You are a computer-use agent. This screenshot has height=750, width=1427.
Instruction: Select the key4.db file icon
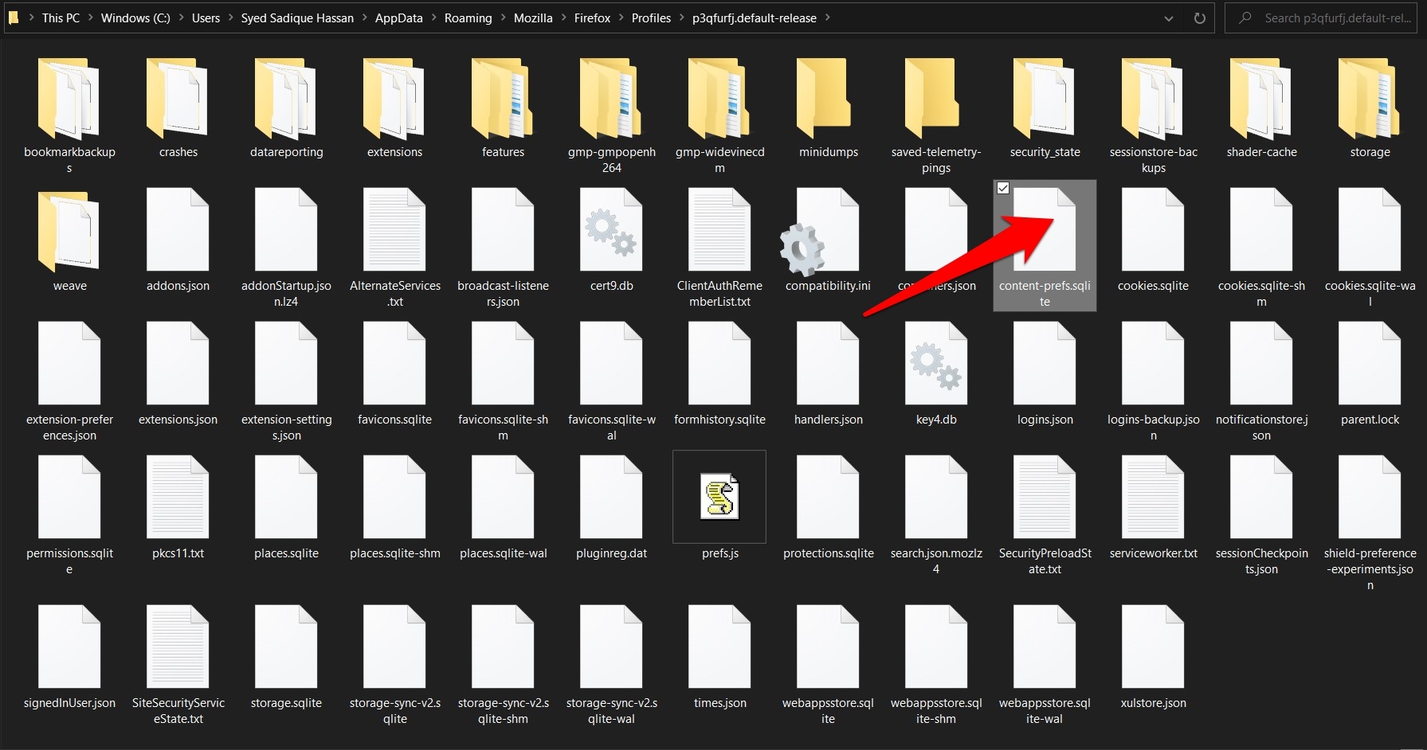[x=936, y=363]
